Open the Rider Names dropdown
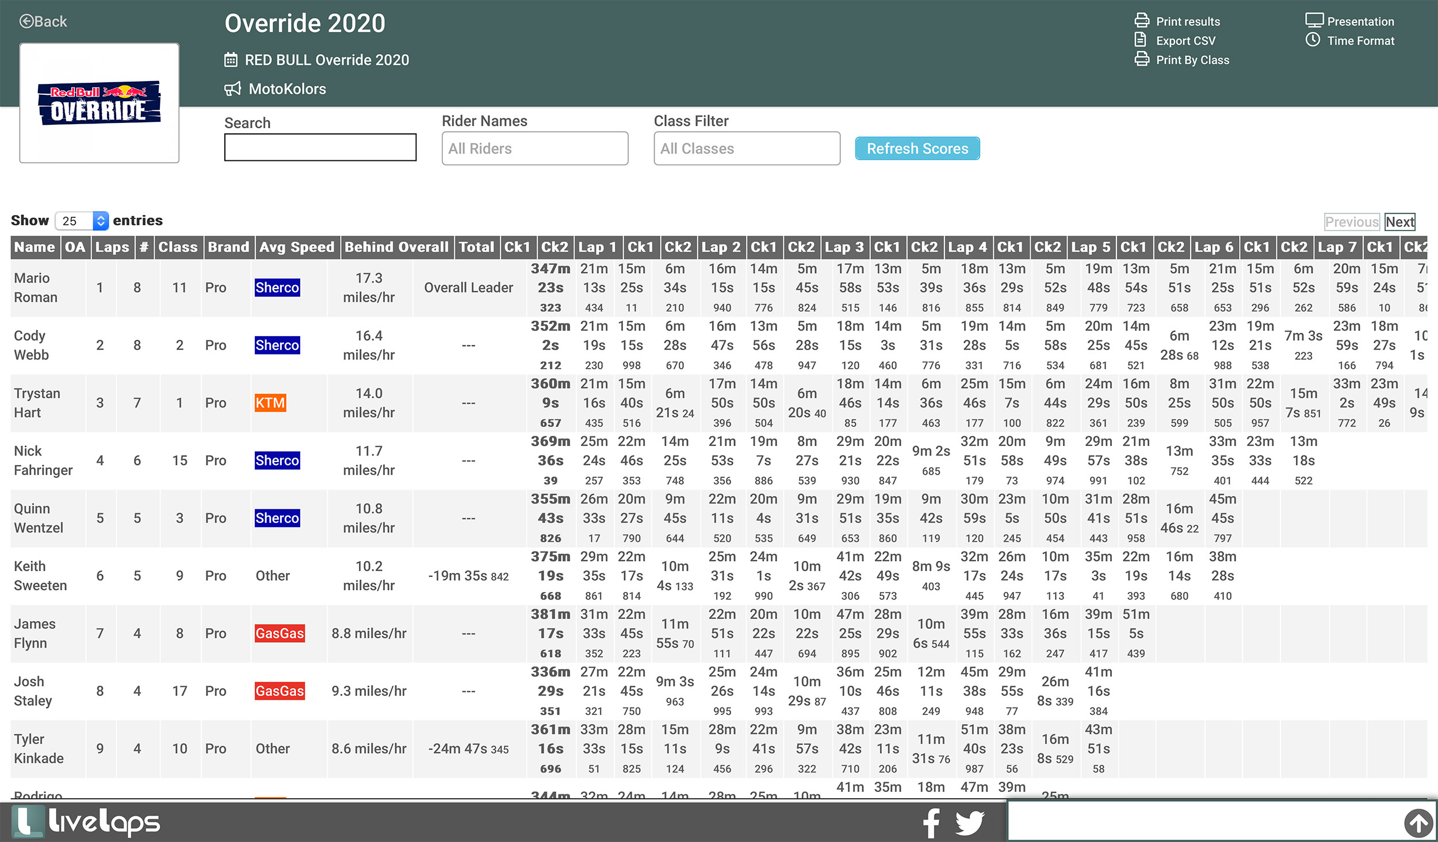Viewport: 1438px width, 842px height. click(x=534, y=148)
